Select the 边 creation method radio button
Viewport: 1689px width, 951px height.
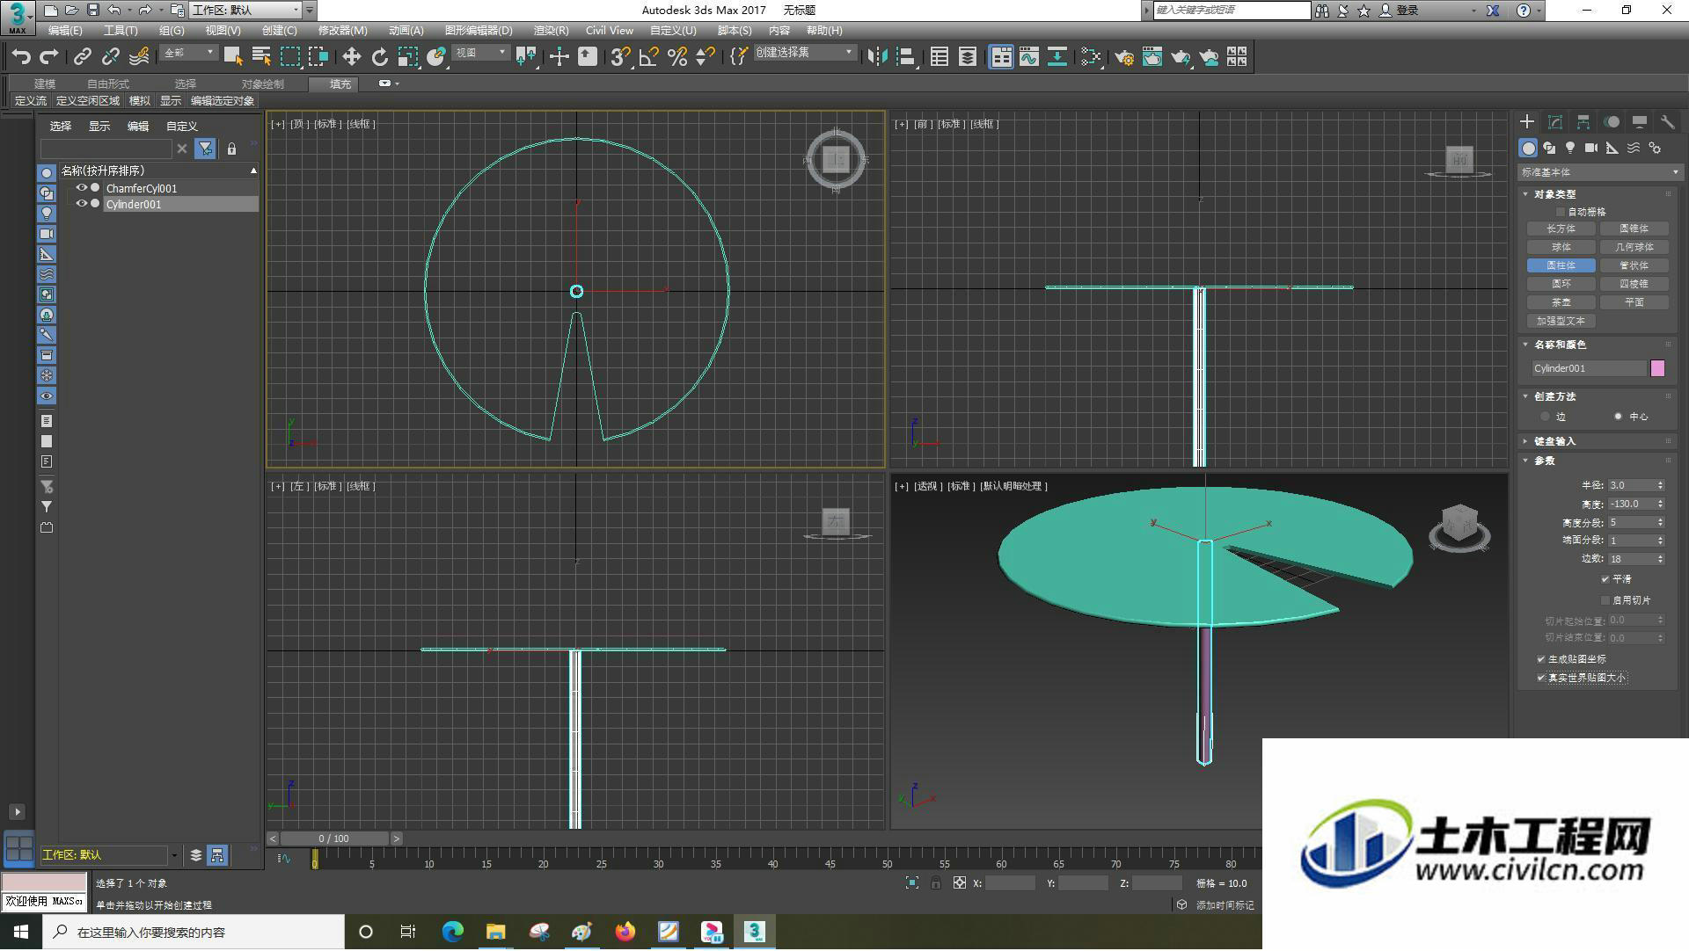pos(1545,417)
